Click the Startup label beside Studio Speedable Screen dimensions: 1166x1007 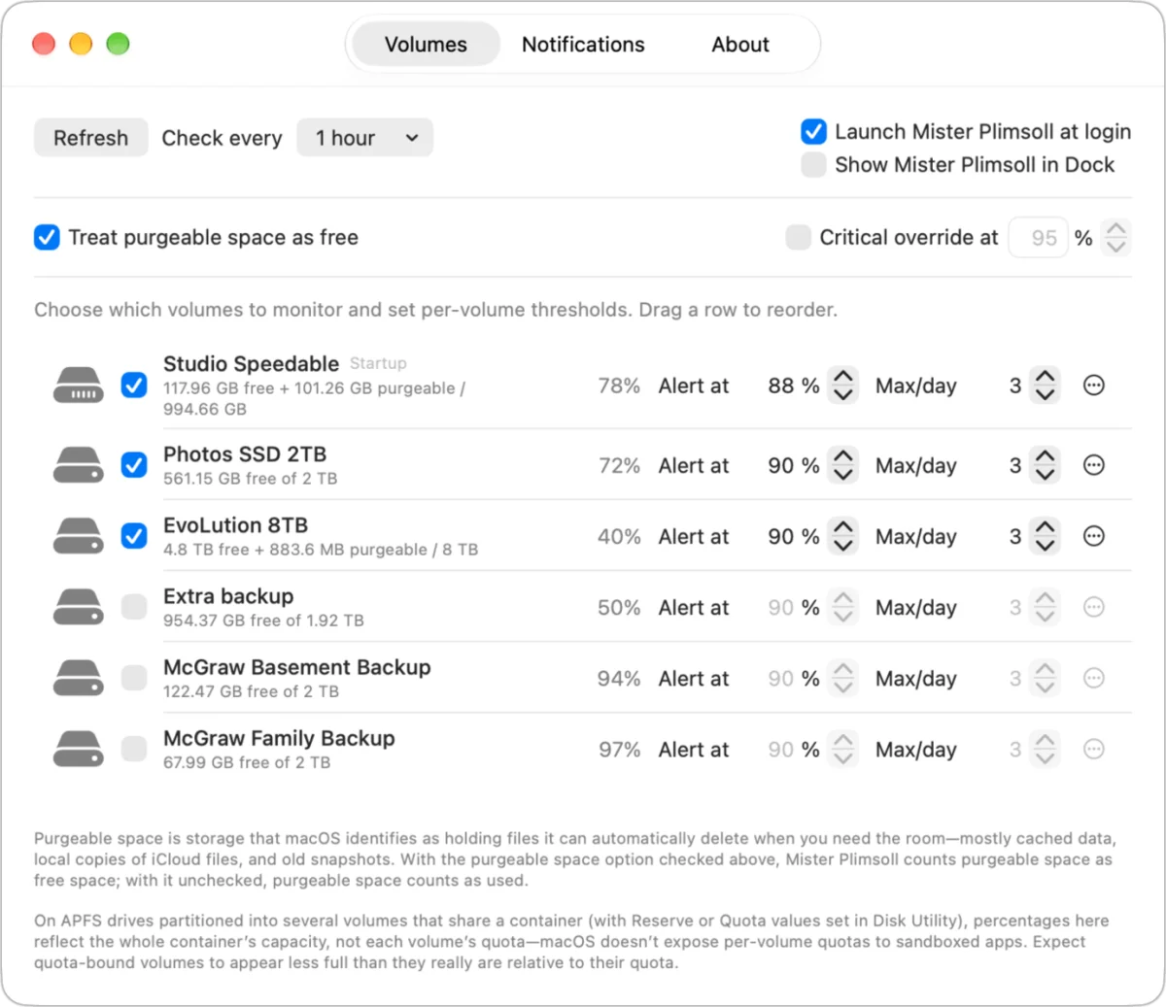pos(378,363)
